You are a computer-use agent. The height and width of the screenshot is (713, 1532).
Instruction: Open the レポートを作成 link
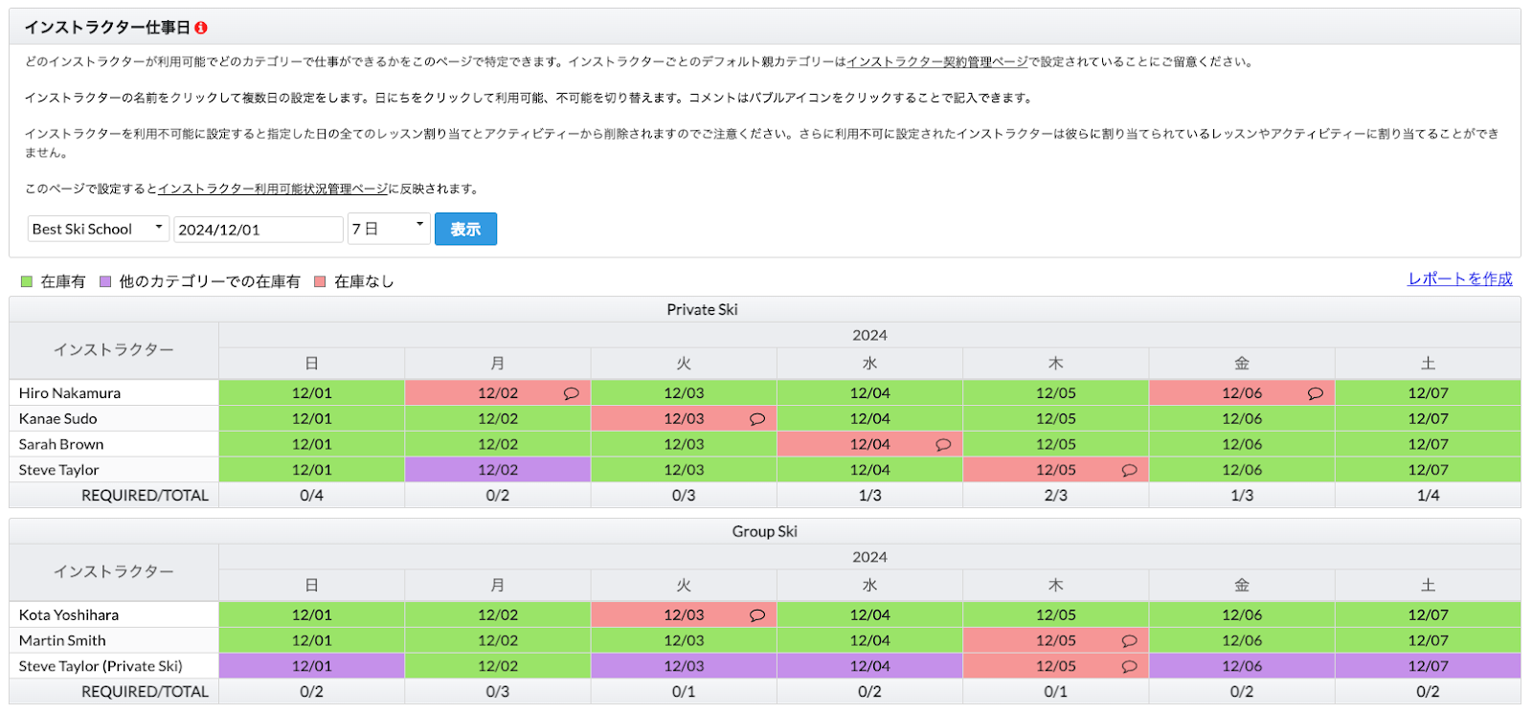coord(1459,279)
